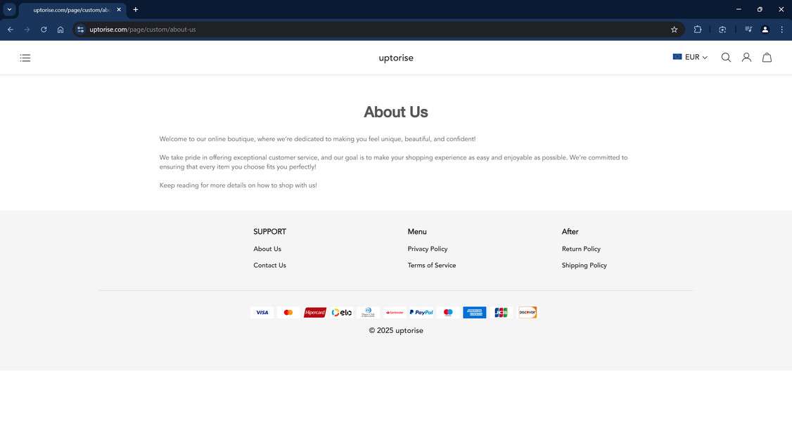The image size is (792, 423).
Task: Click the JCB payment icon
Action: pos(501,313)
